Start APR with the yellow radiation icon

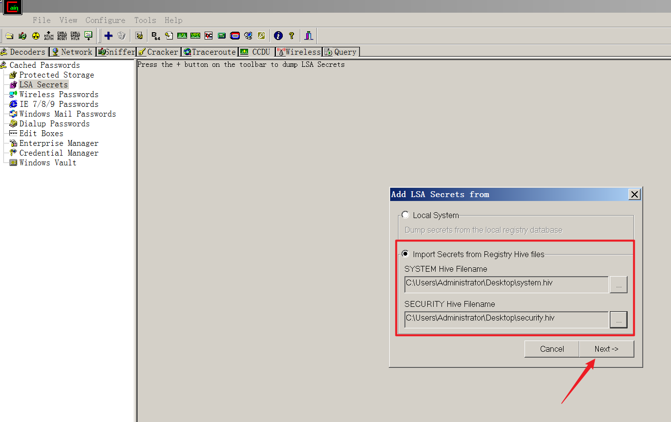pyautogui.click(x=36, y=36)
